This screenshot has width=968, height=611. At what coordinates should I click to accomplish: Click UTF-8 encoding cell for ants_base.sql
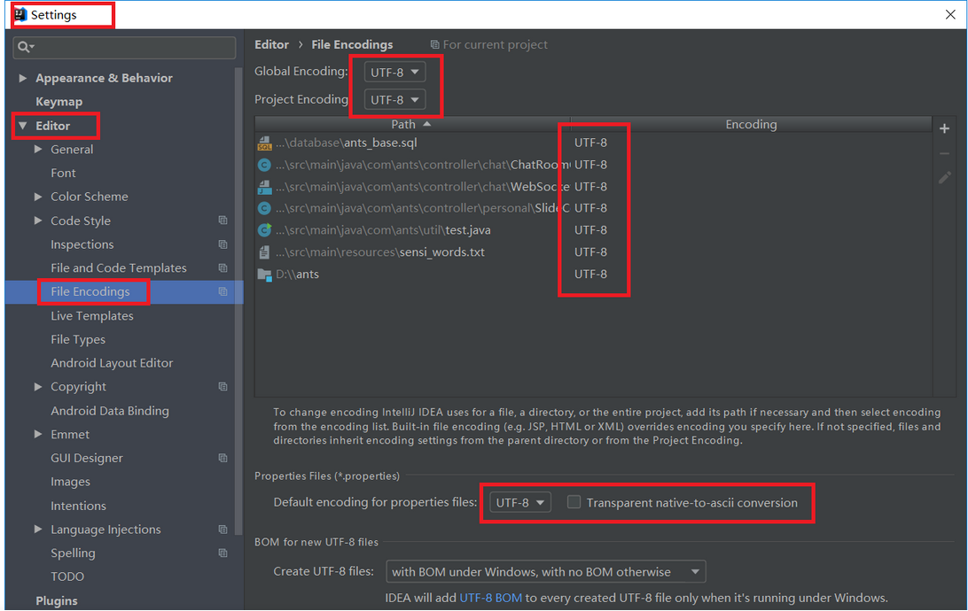[590, 143]
